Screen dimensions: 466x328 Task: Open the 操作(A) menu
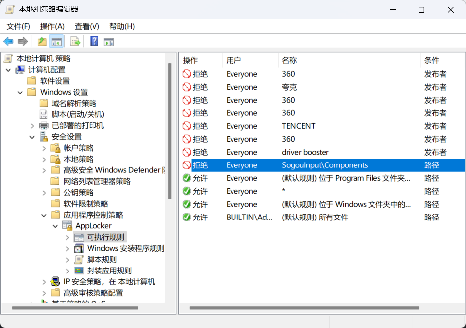(52, 26)
